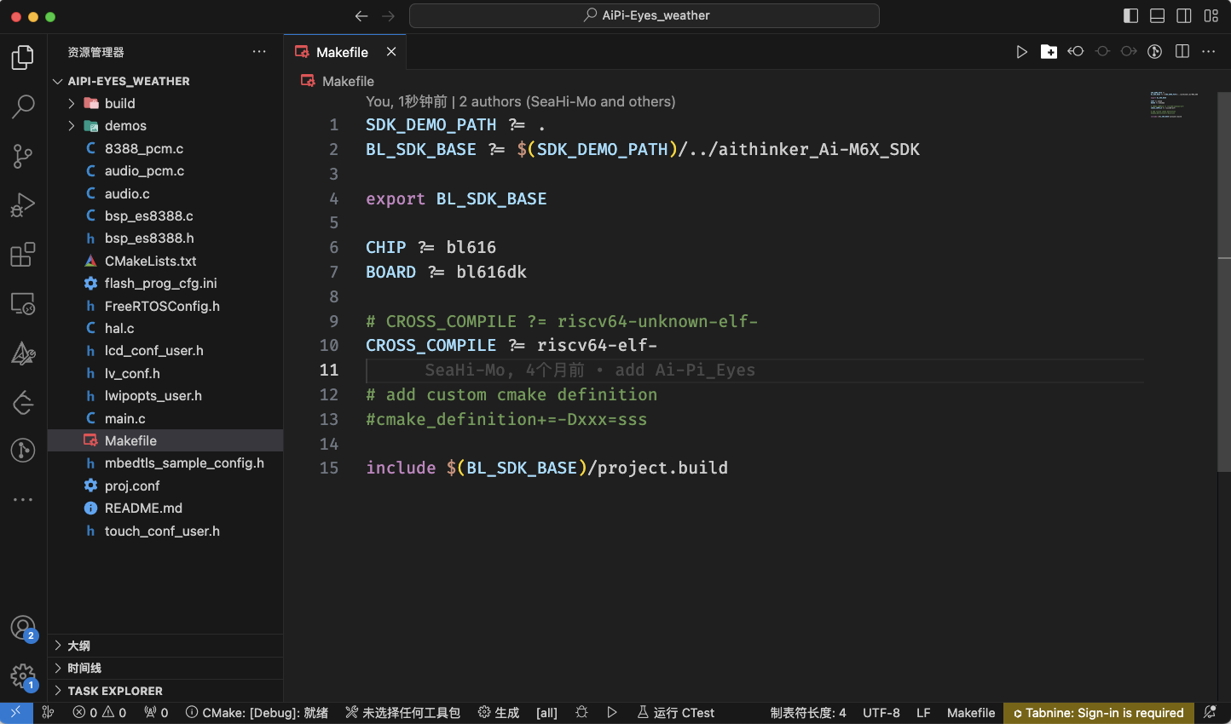Click the Run file play icon in editor toolbar
This screenshot has height=724, width=1231.
click(1021, 52)
